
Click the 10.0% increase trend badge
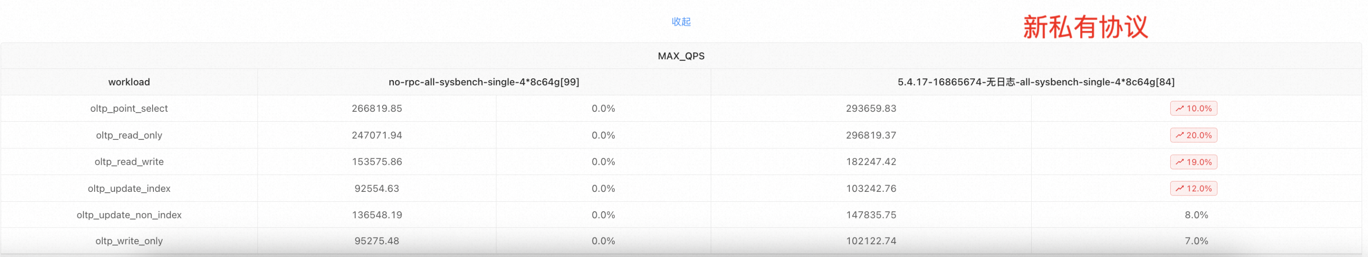point(1193,108)
